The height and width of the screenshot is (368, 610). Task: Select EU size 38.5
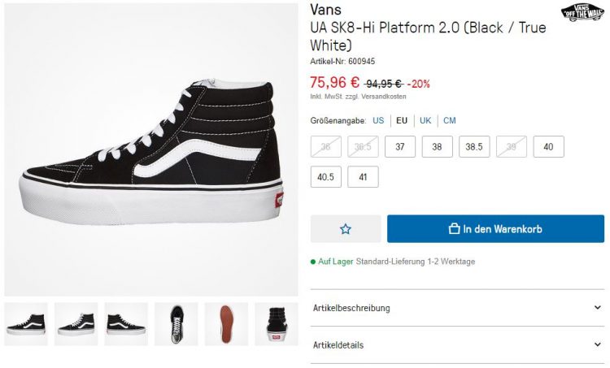(474, 146)
